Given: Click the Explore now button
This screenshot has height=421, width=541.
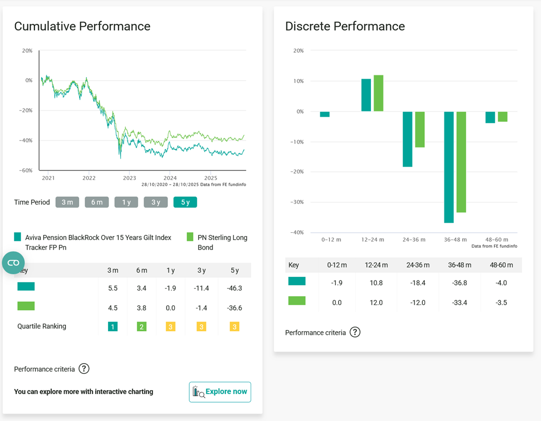Looking at the screenshot, I should 220,392.
